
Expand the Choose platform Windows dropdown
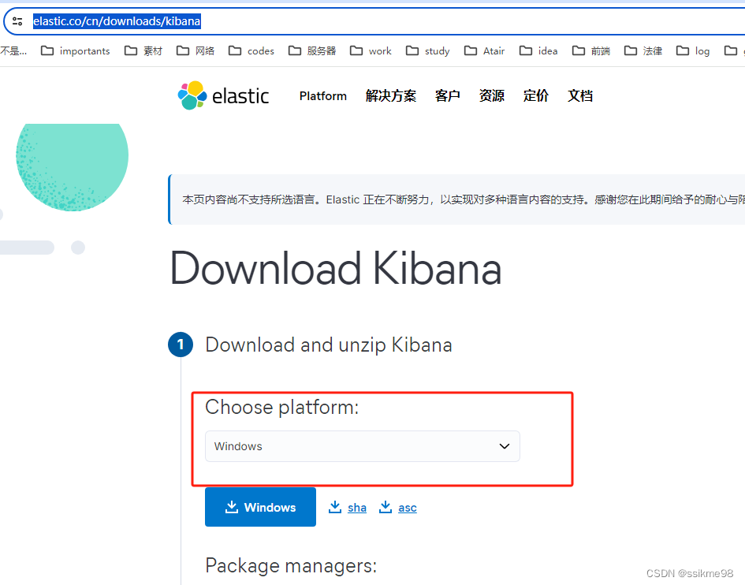click(x=363, y=446)
